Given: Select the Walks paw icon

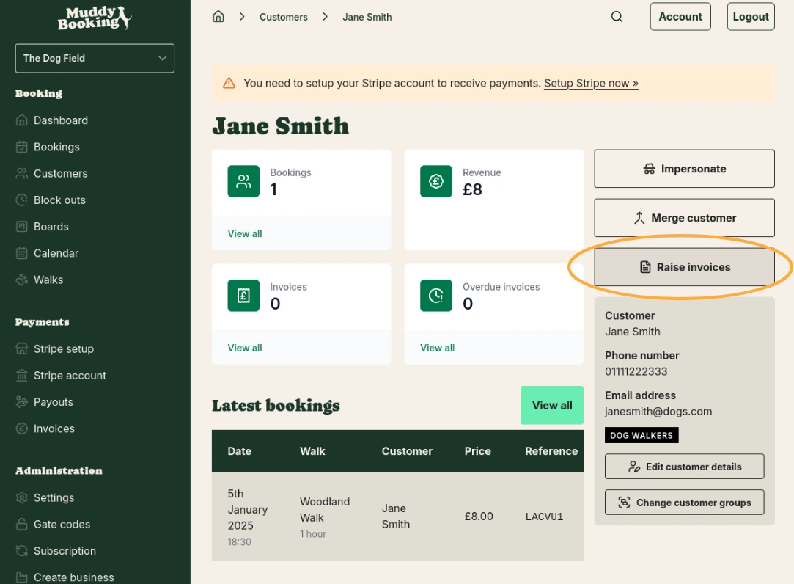Looking at the screenshot, I should (x=23, y=280).
